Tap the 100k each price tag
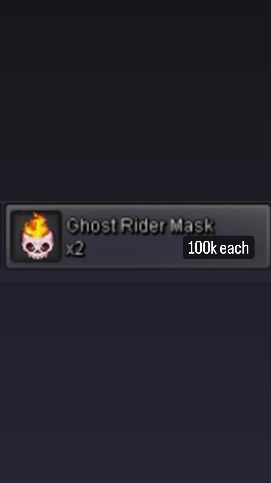271x483 pixels. [219, 247]
